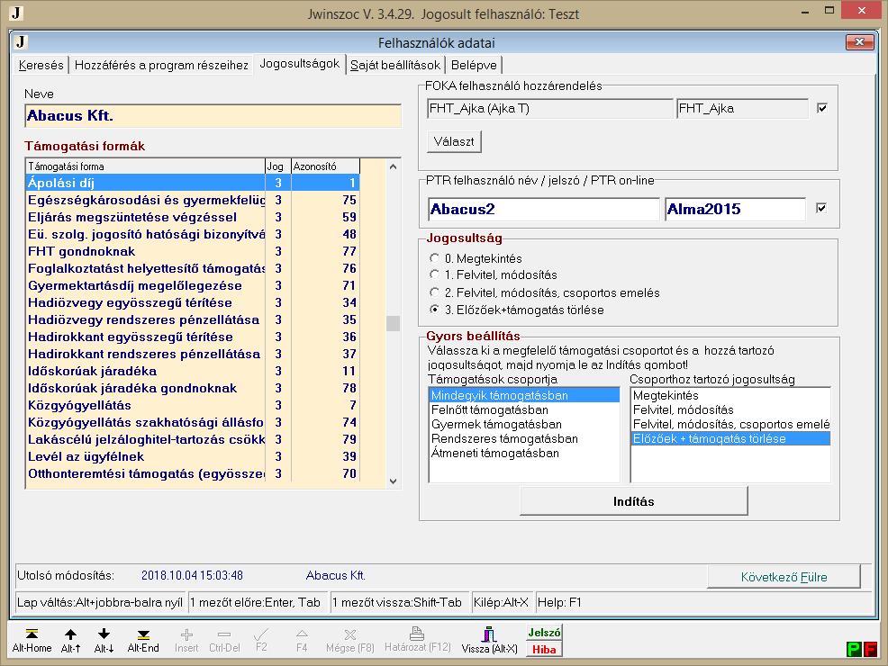Open the Saját beállítások tab
Image resolution: width=888 pixels, height=666 pixels.
(395, 65)
